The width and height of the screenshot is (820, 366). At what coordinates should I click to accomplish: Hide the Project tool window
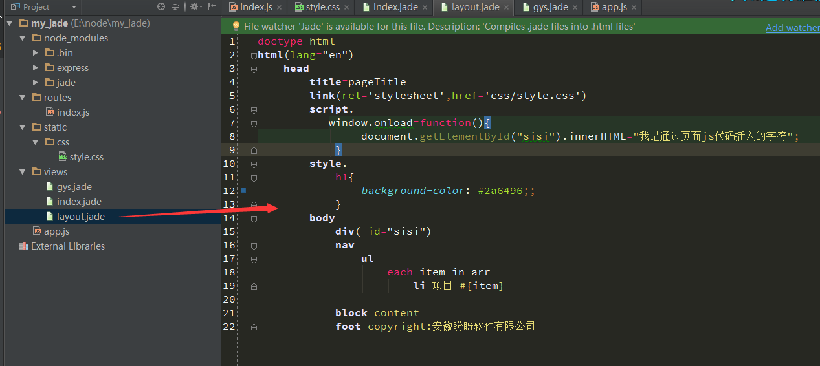click(x=212, y=7)
